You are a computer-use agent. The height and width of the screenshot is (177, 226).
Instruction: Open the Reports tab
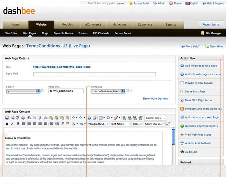pos(171,24)
